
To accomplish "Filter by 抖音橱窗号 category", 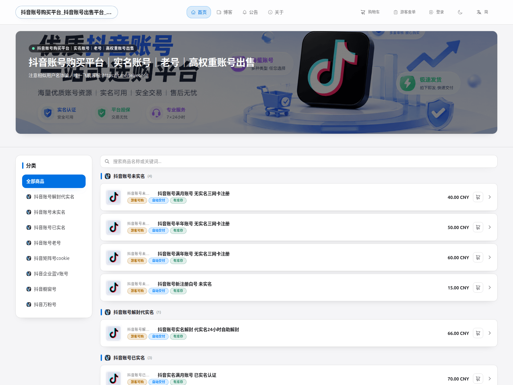I will [54, 289].
